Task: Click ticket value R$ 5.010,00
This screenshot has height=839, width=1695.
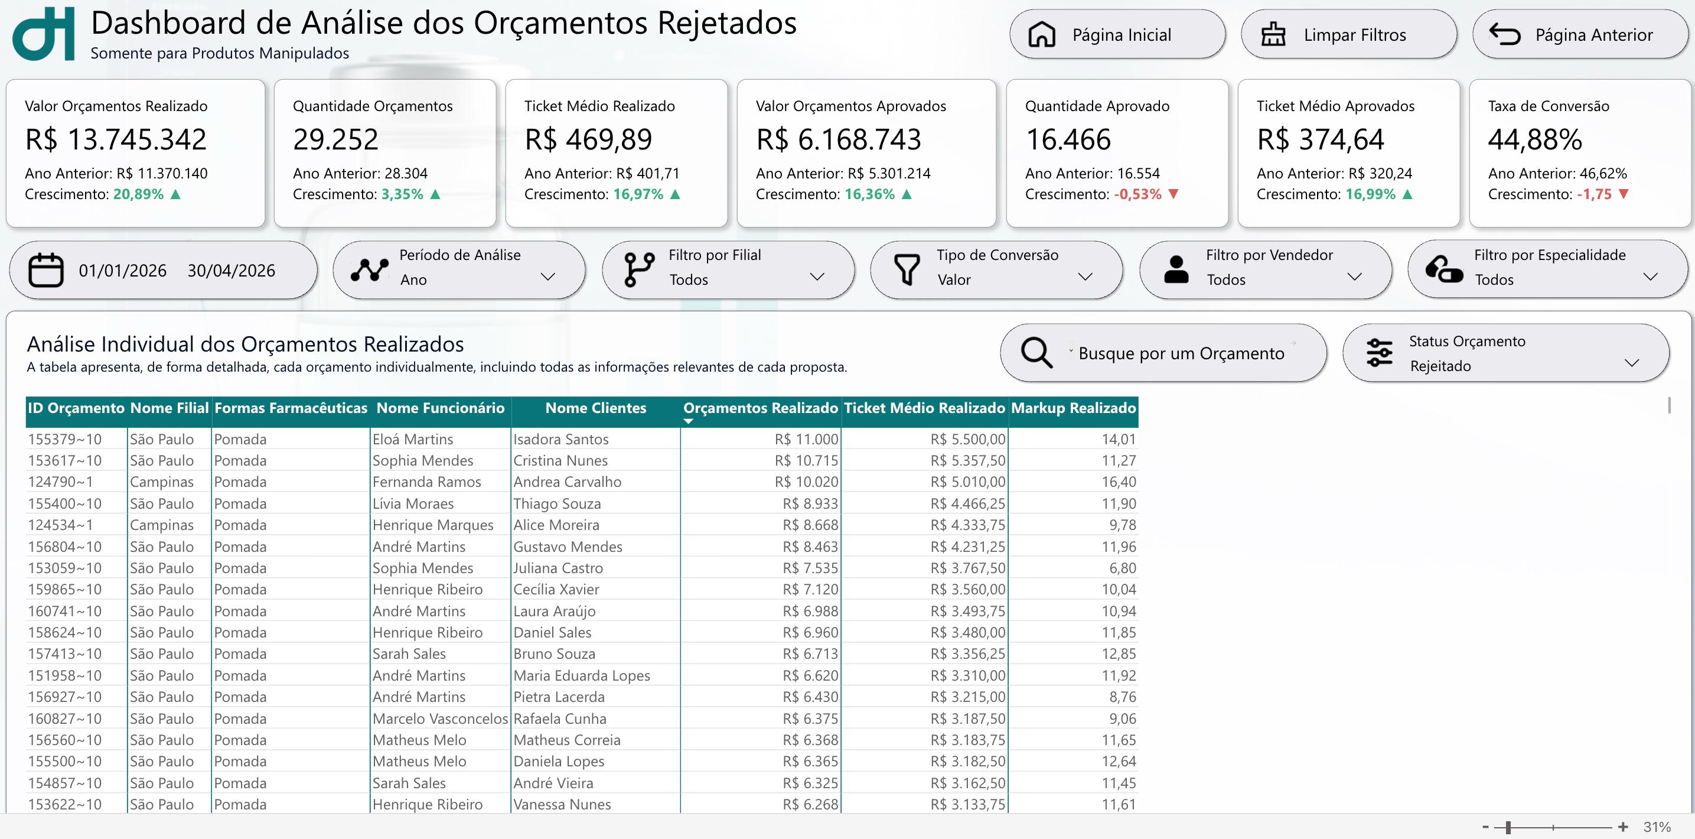Action: pos(968,482)
